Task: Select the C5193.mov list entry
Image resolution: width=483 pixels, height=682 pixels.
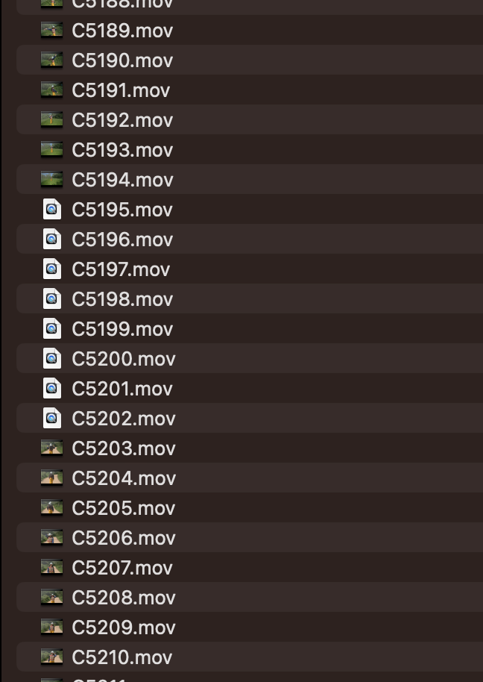Action: pos(250,150)
